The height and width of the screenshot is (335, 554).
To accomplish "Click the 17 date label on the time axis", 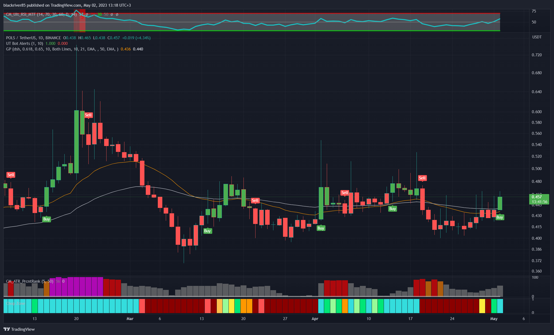I will point(410,319).
